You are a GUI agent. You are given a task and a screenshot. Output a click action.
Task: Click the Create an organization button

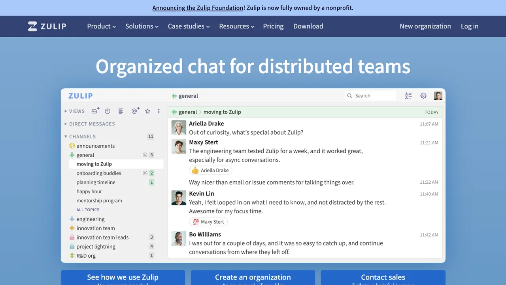click(x=253, y=277)
